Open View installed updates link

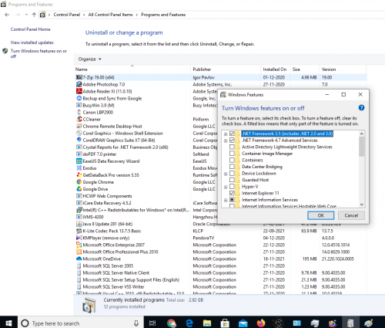[32, 42]
